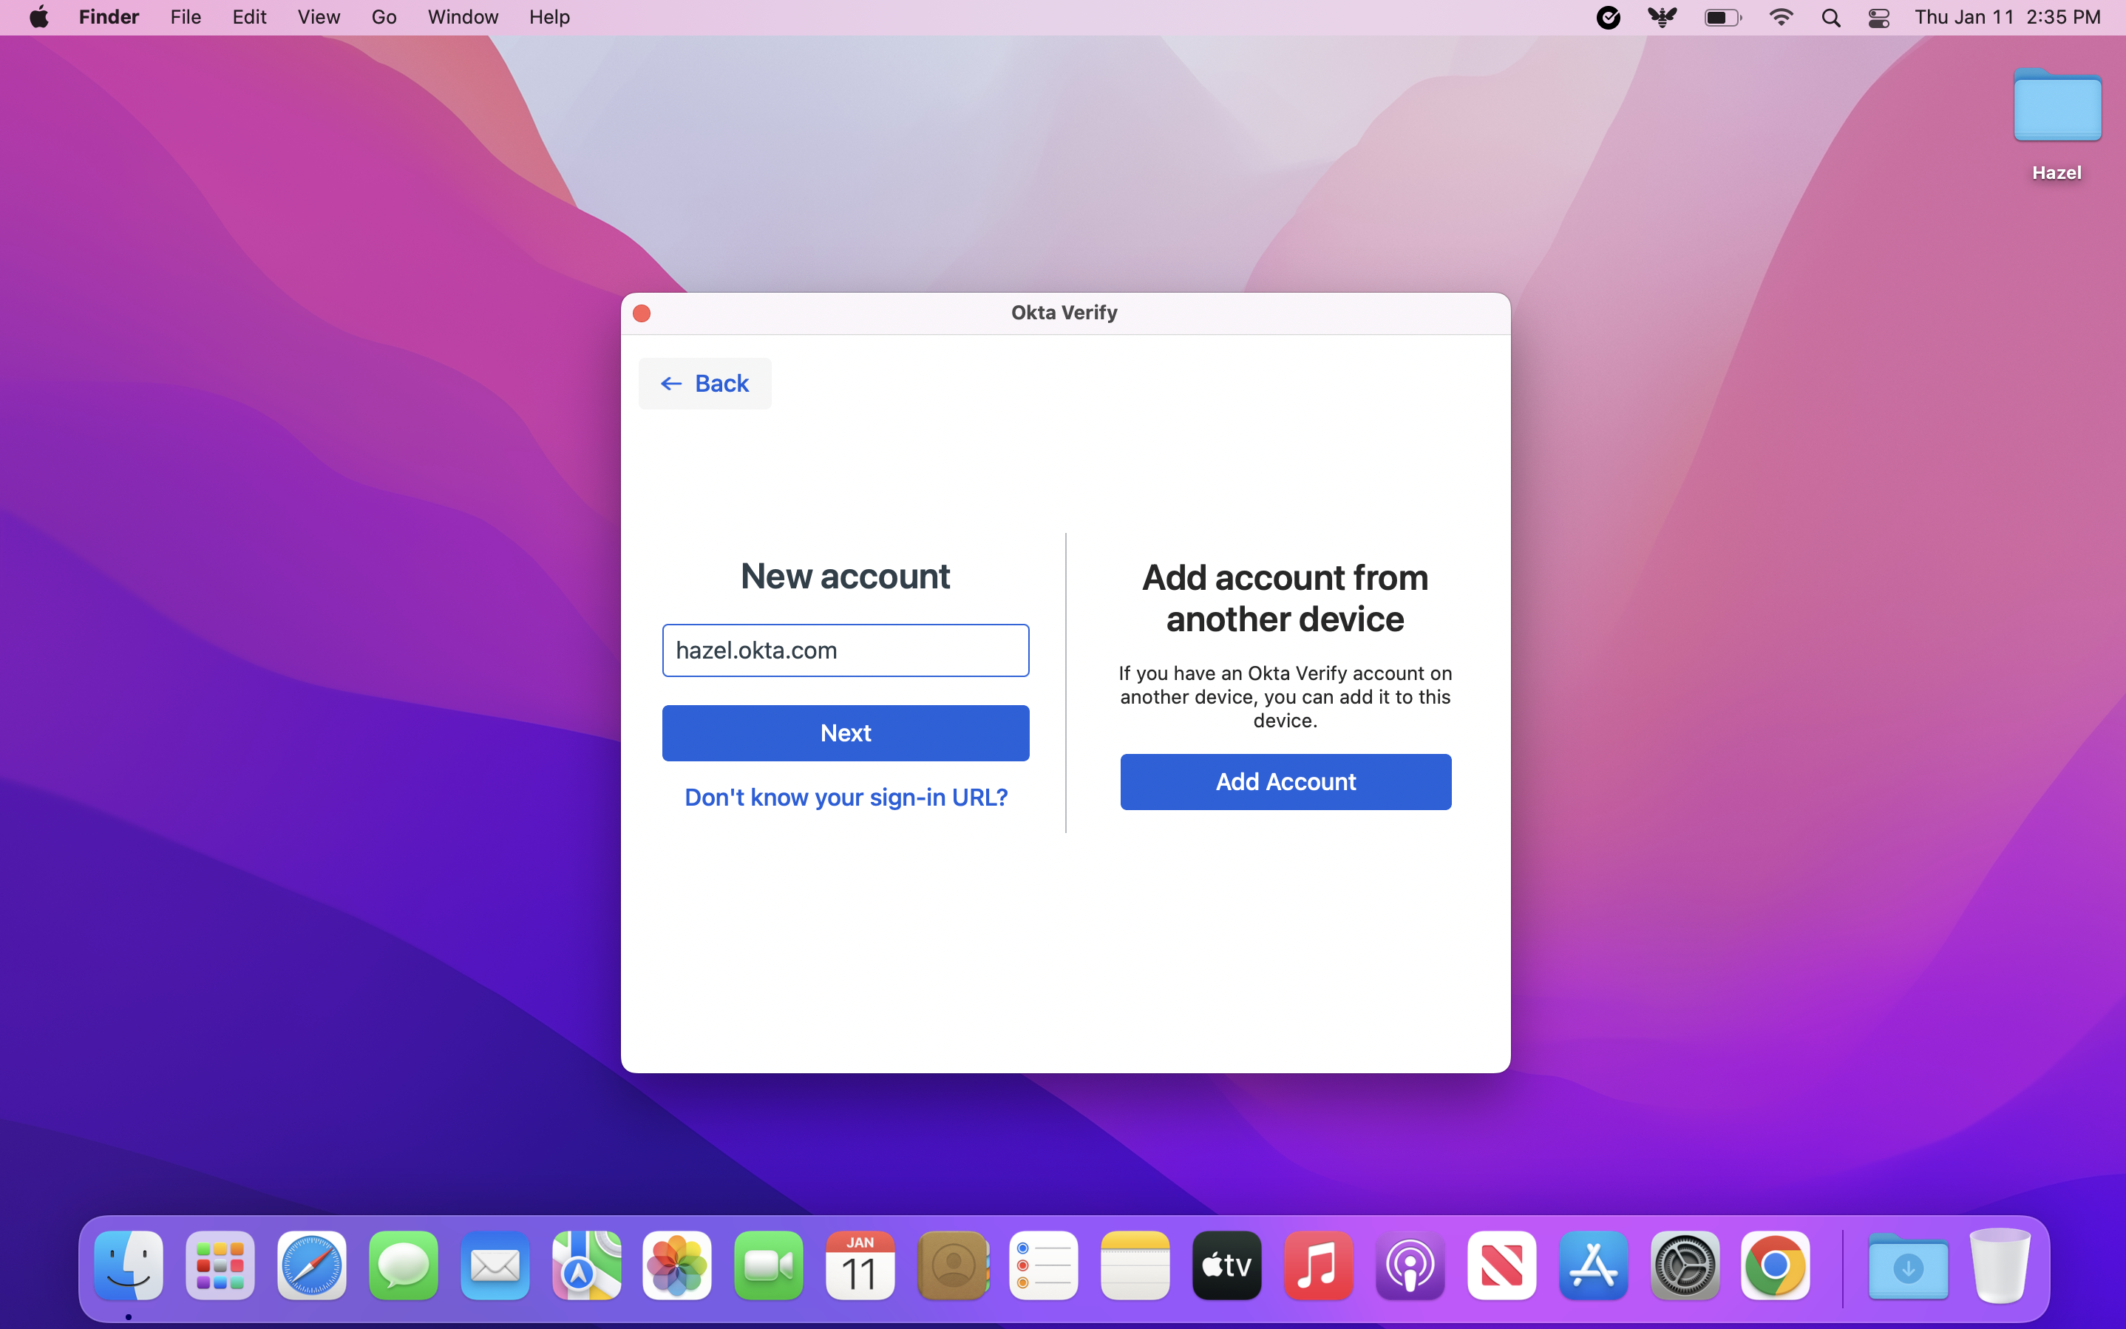Click the date and time in menu bar
Viewport: 2126px width, 1329px height.
2007,17
